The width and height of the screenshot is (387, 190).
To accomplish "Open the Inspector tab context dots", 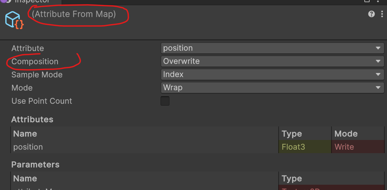I will 379,1.
